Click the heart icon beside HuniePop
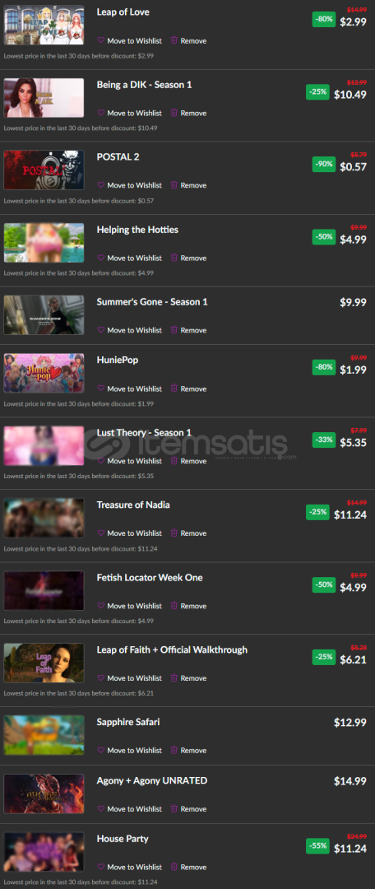Image resolution: width=375 pixels, height=889 pixels. click(101, 389)
